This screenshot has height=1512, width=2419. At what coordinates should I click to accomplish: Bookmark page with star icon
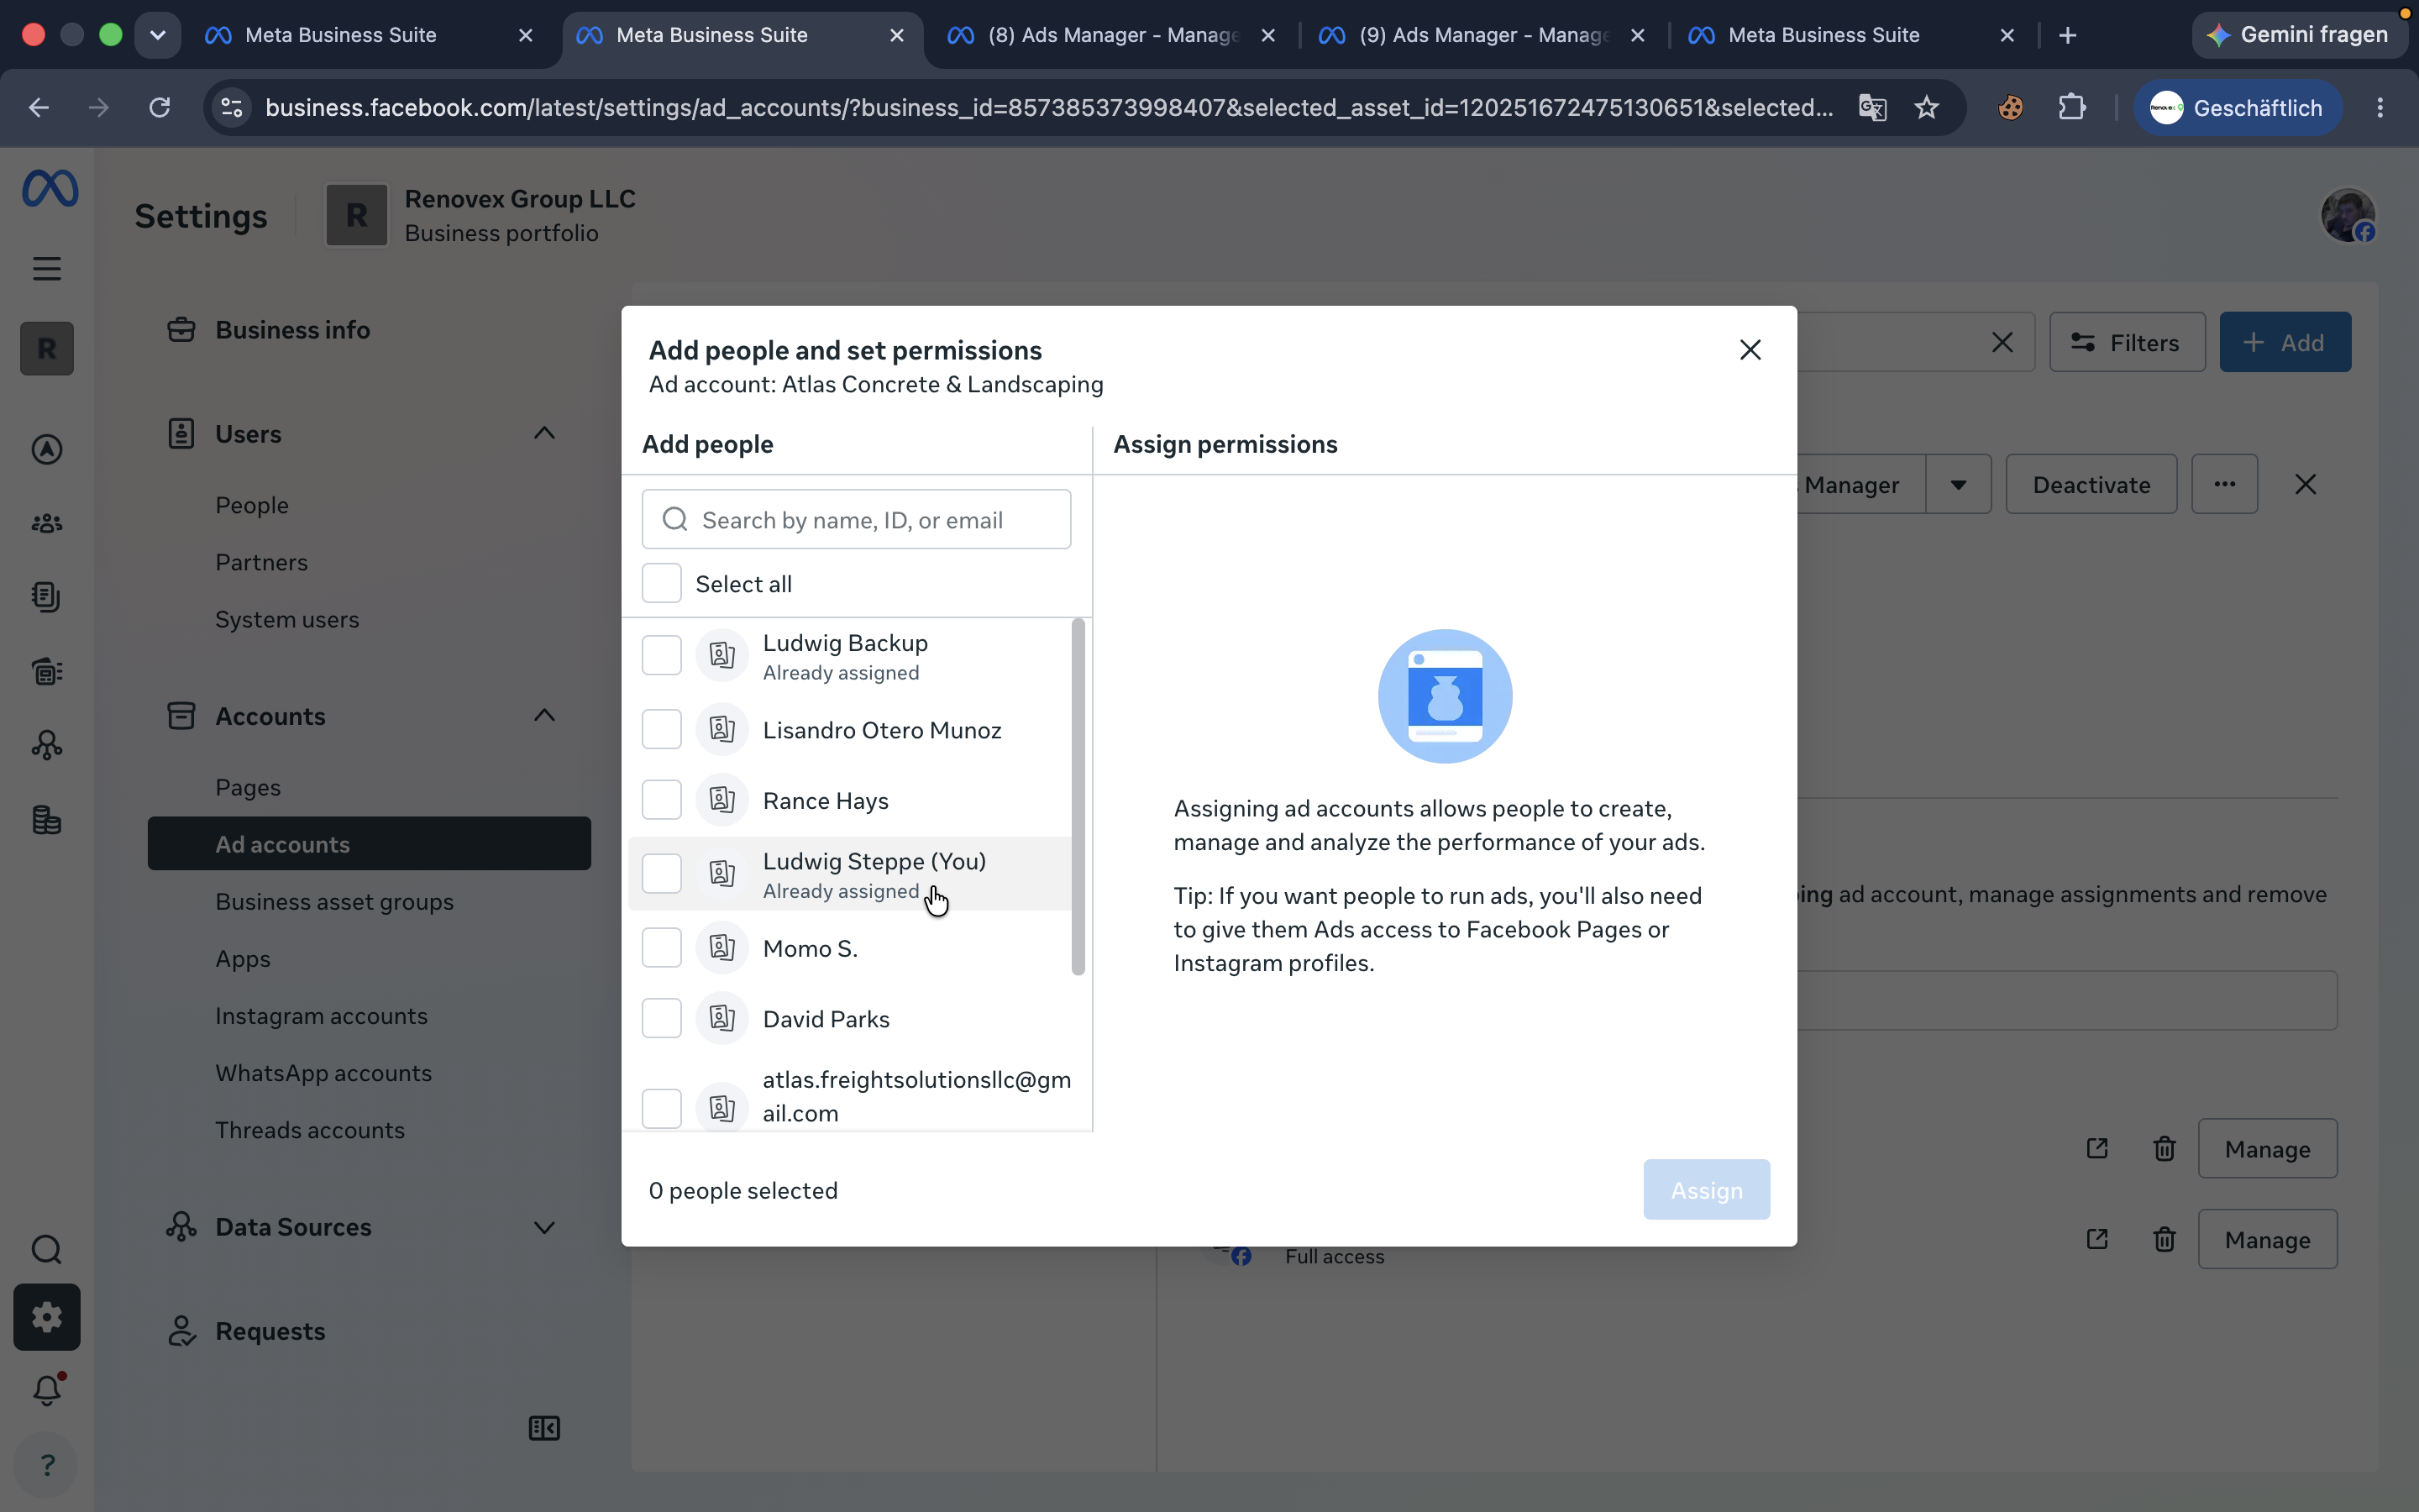[1926, 107]
